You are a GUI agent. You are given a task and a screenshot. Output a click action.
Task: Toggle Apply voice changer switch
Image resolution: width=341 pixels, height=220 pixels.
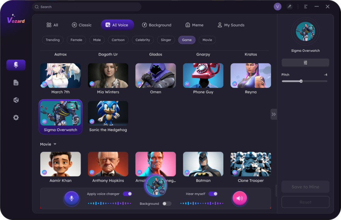(x=128, y=194)
